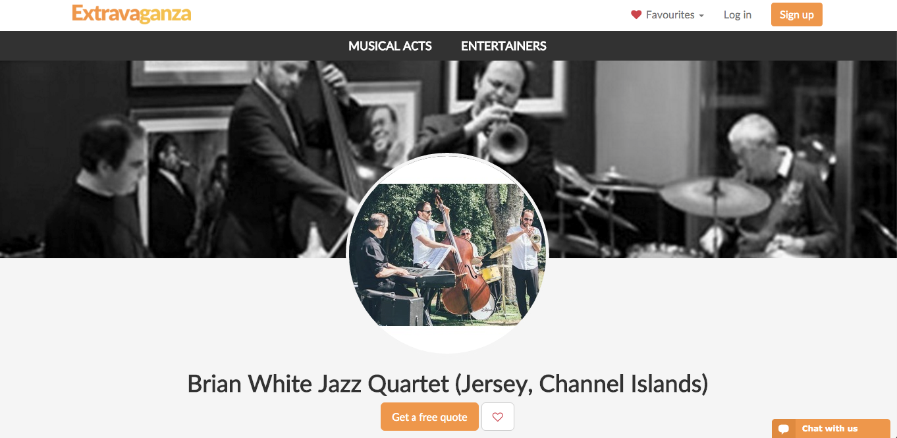Click the Sign up button
Image resolution: width=897 pixels, height=438 pixels.
pyautogui.click(x=797, y=14)
